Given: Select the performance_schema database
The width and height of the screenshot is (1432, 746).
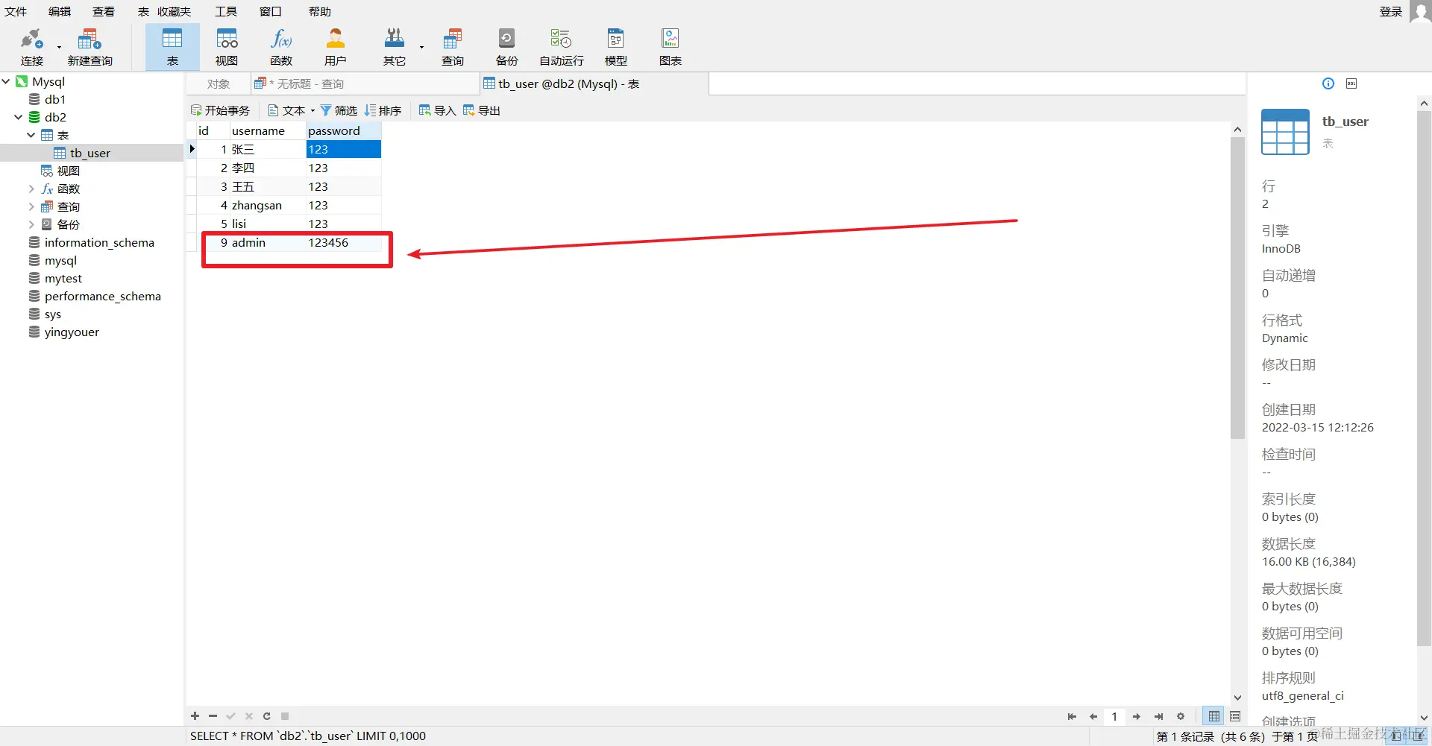Looking at the screenshot, I should 102,296.
